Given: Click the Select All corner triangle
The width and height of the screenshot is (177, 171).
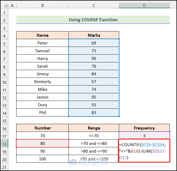Looking at the screenshot, I should 4,5.
